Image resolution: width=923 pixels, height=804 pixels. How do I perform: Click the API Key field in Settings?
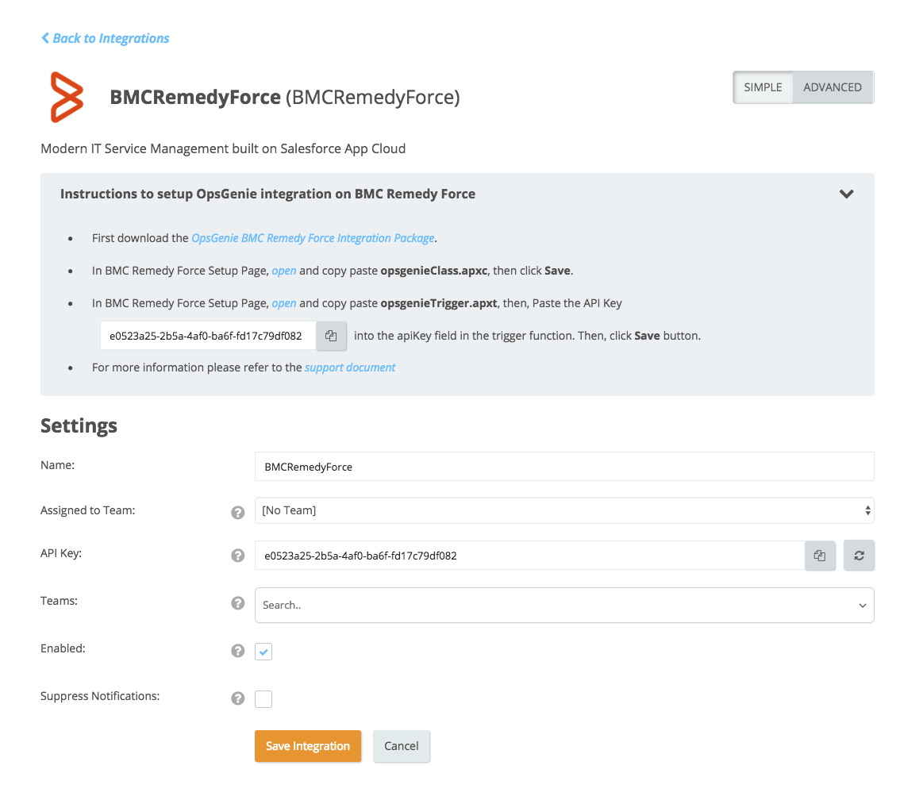tap(530, 556)
